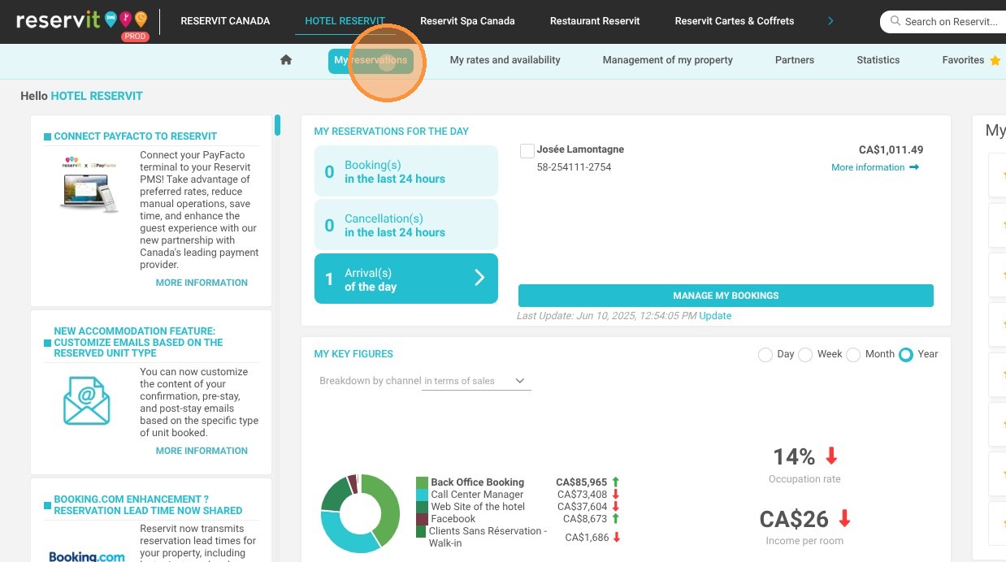Click the green up arrow beside CA$8,673
1006x562 pixels.
[616, 518]
